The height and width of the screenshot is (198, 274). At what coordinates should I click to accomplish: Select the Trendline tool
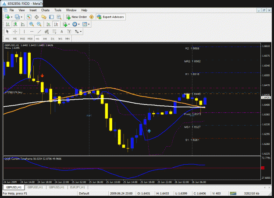(x=39, y=32)
